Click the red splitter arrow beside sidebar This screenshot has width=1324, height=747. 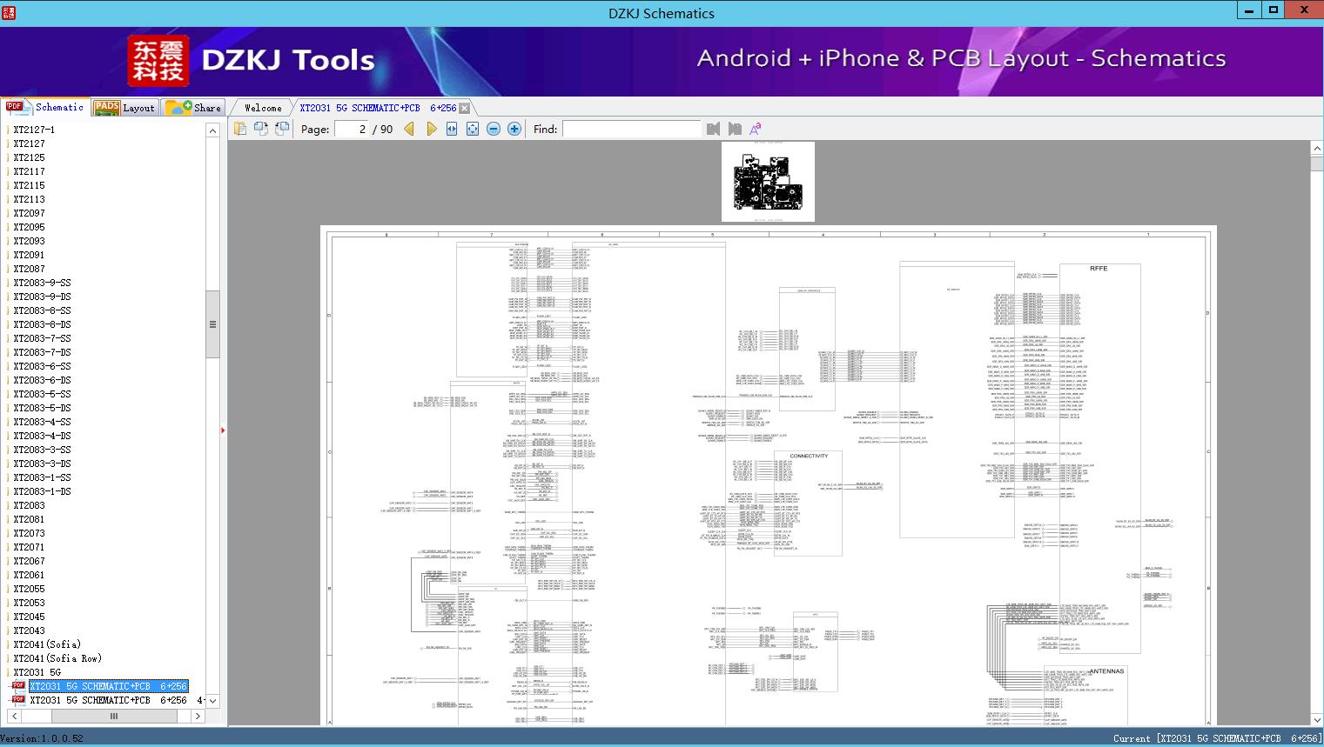(223, 430)
